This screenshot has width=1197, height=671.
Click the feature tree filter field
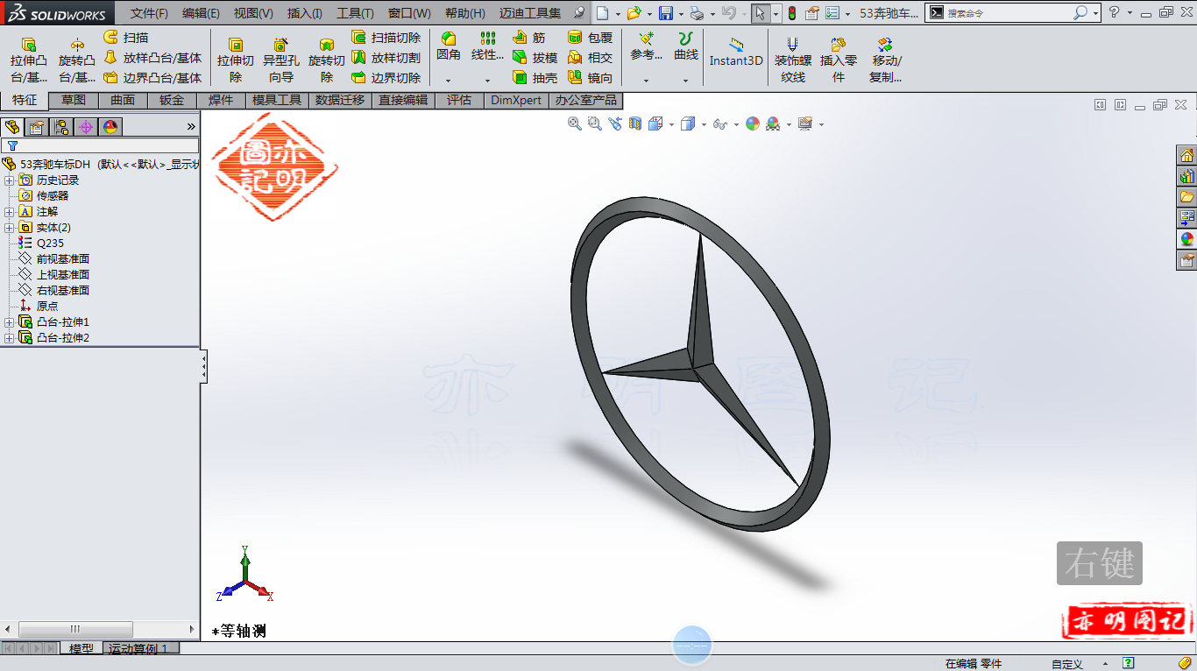[x=100, y=145]
